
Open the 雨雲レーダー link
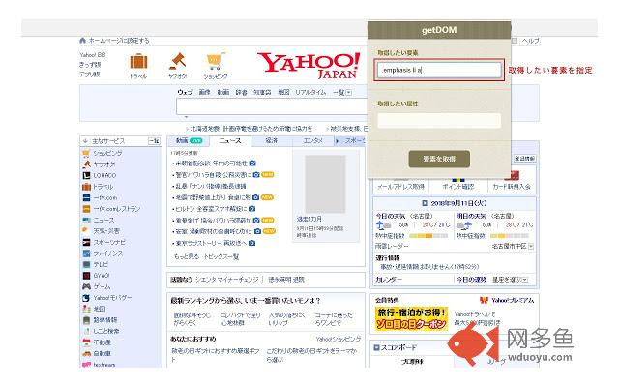coord(392,246)
